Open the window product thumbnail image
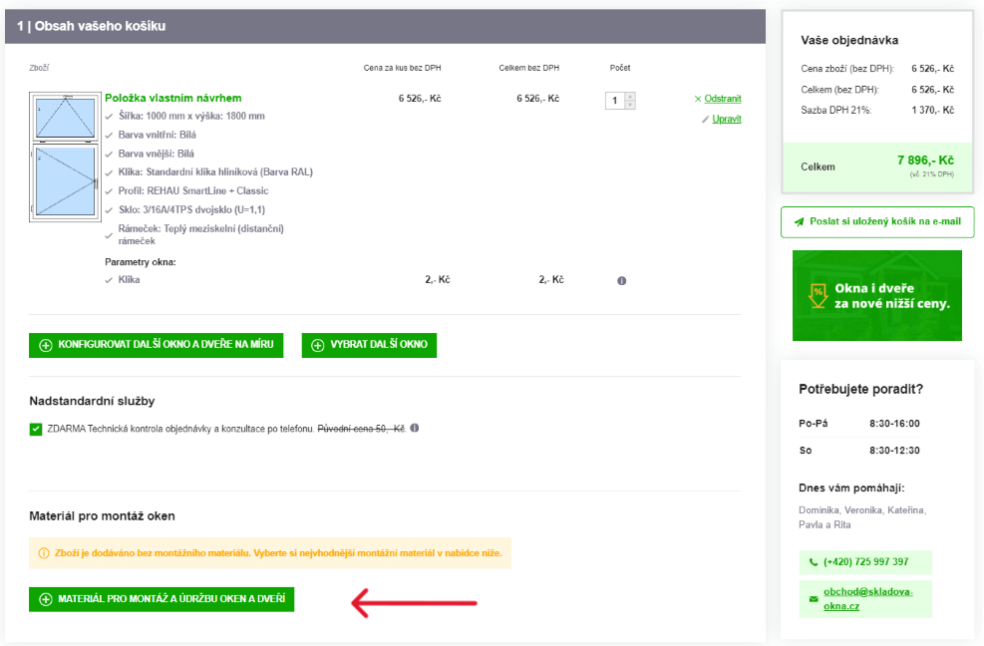Screen dimensions: 984x646 click(64, 158)
